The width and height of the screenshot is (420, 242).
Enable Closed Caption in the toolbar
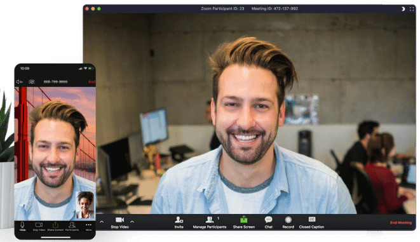pyautogui.click(x=311, y=222)
